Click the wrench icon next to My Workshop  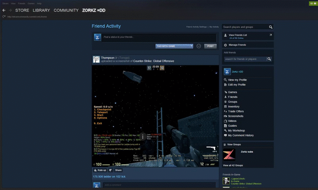point(225,131)
